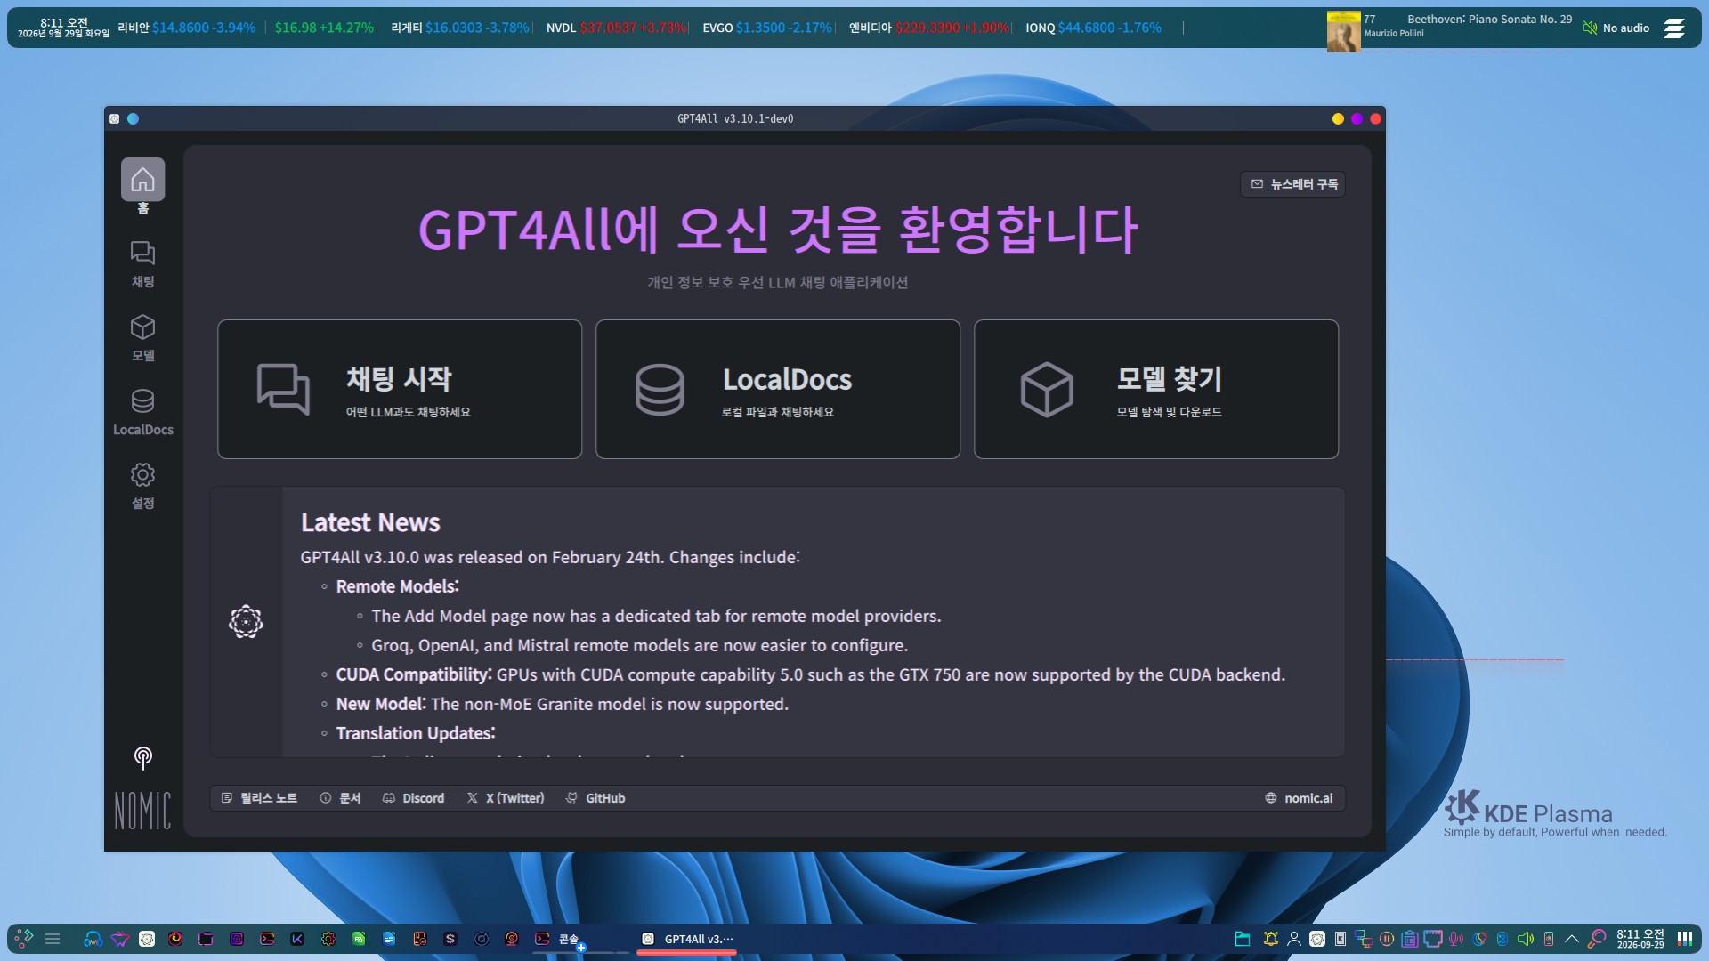Viewport: 1709px width, 961px height.
Task: Open microphone tray icon
Action: [x=1456, y=939]
